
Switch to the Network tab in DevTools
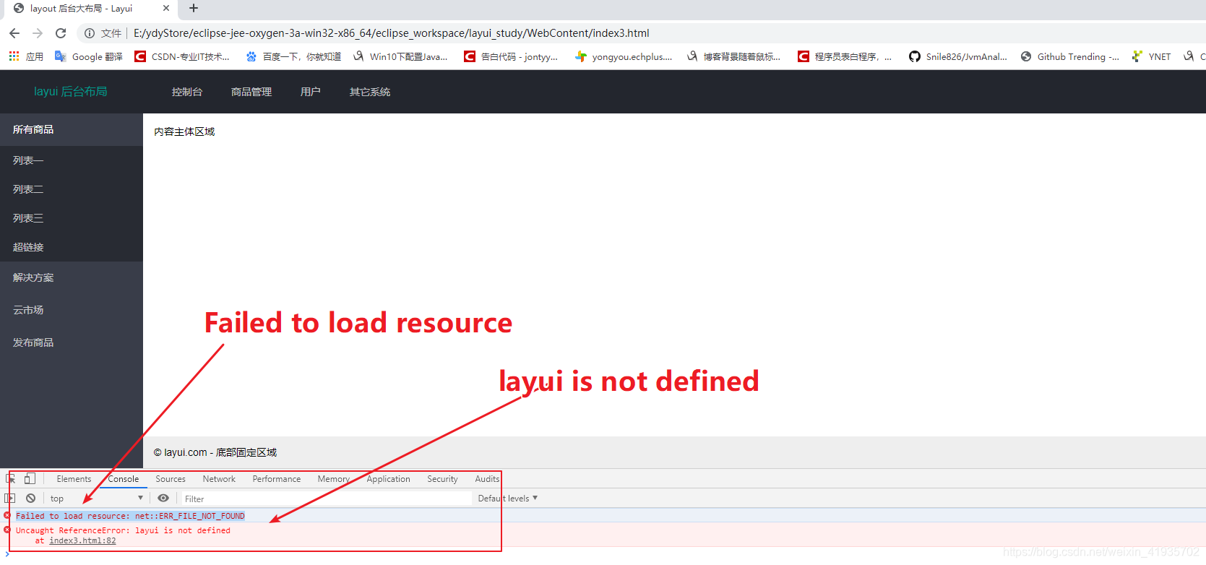point(219,479)
